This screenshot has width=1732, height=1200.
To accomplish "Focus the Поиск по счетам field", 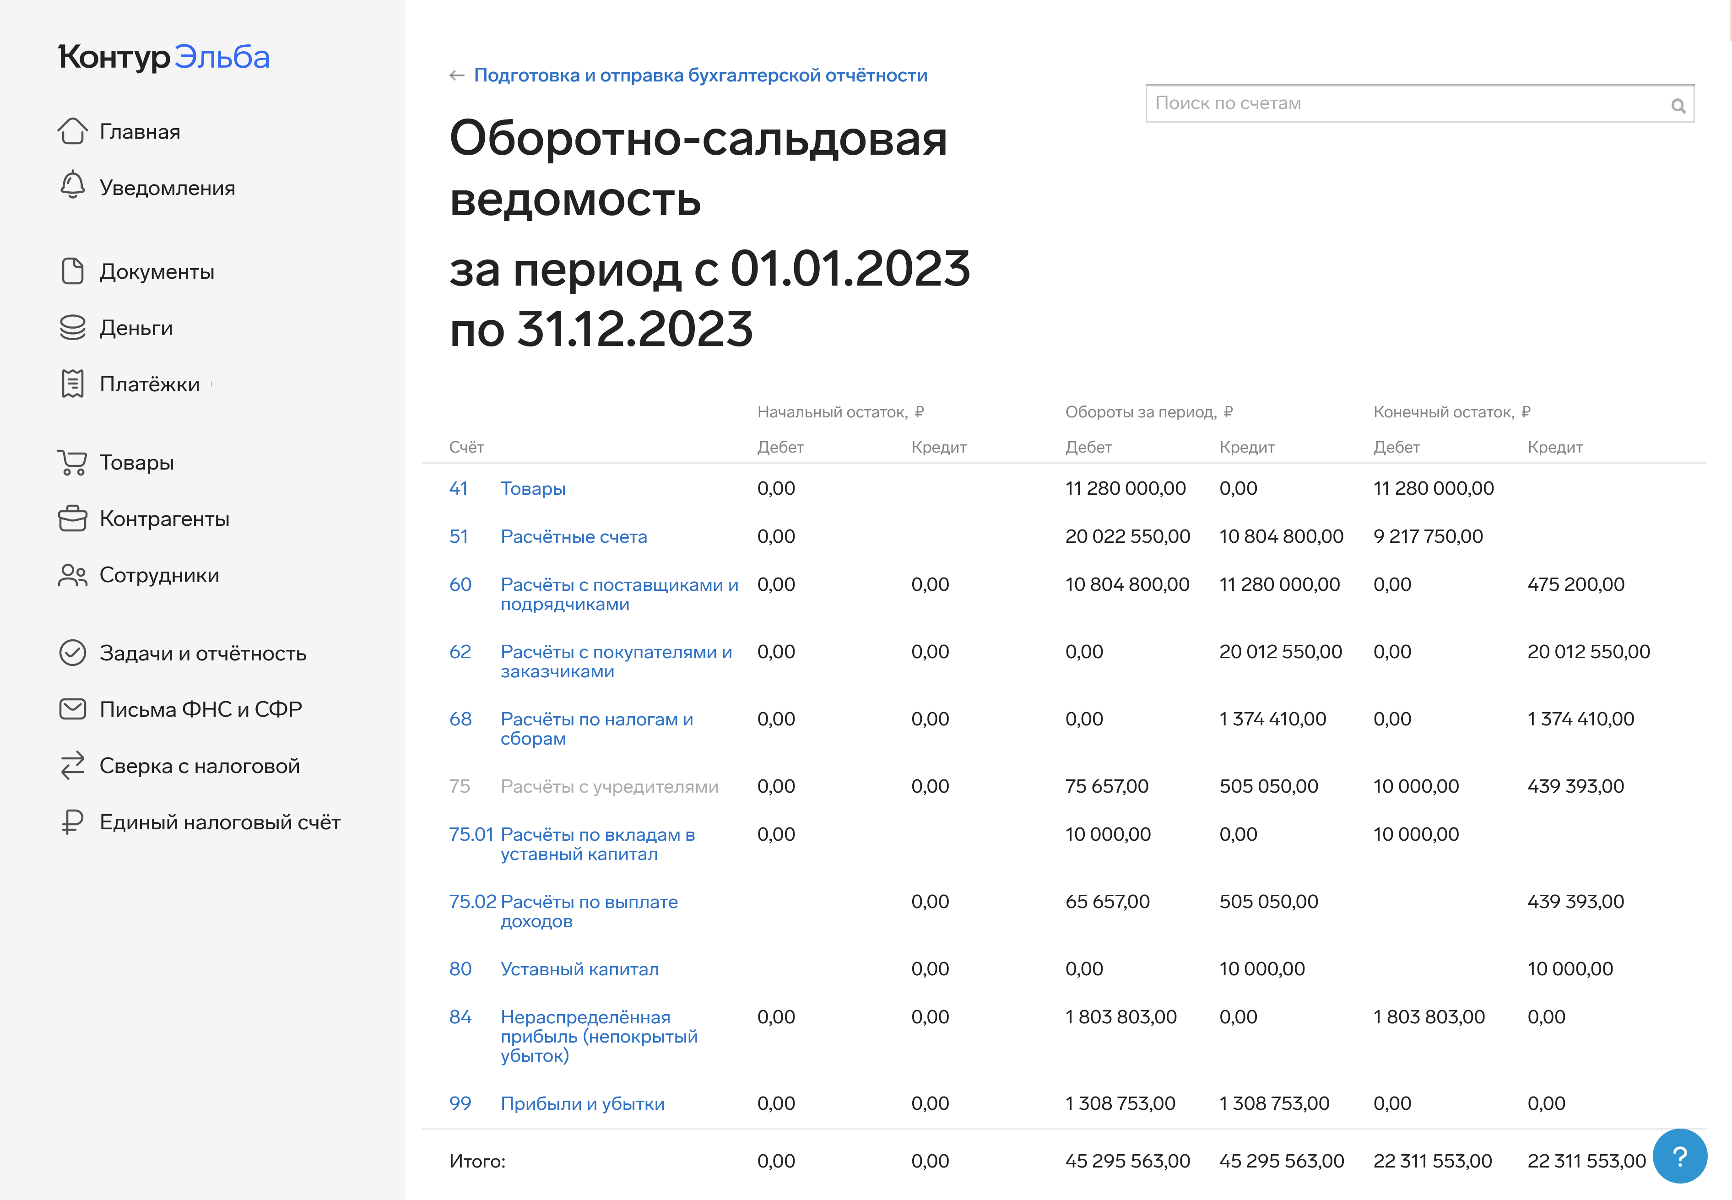I will pyautogui.click(x=1419, y=104).
